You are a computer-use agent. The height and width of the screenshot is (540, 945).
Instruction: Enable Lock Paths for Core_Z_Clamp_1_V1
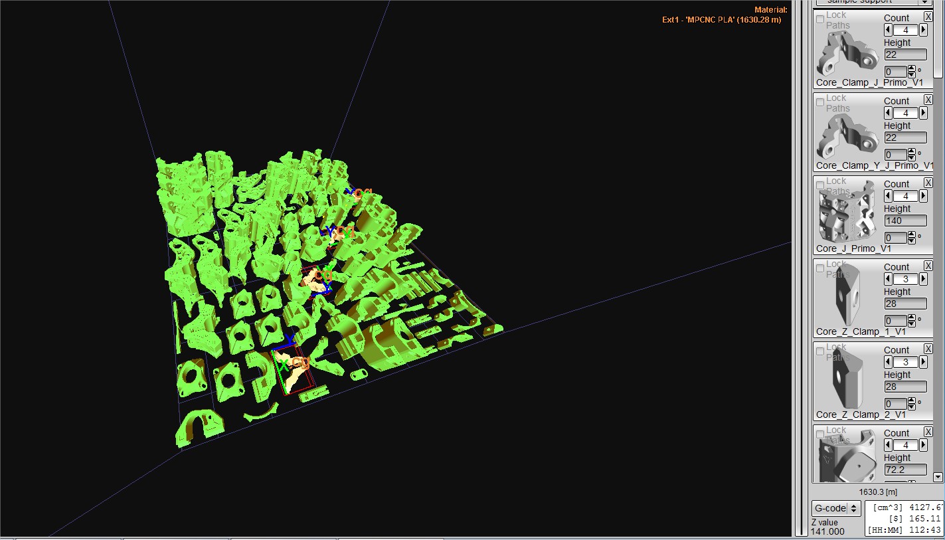pos(820,268)
